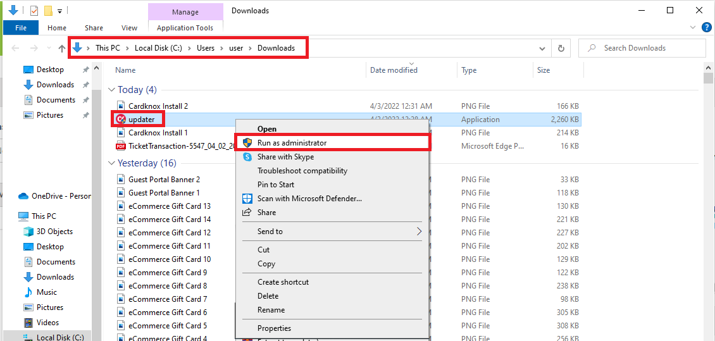This screenshot has height=341, width=715.
Task: Select pinned Documents in Quick access
Action: (x=56, y=100)
